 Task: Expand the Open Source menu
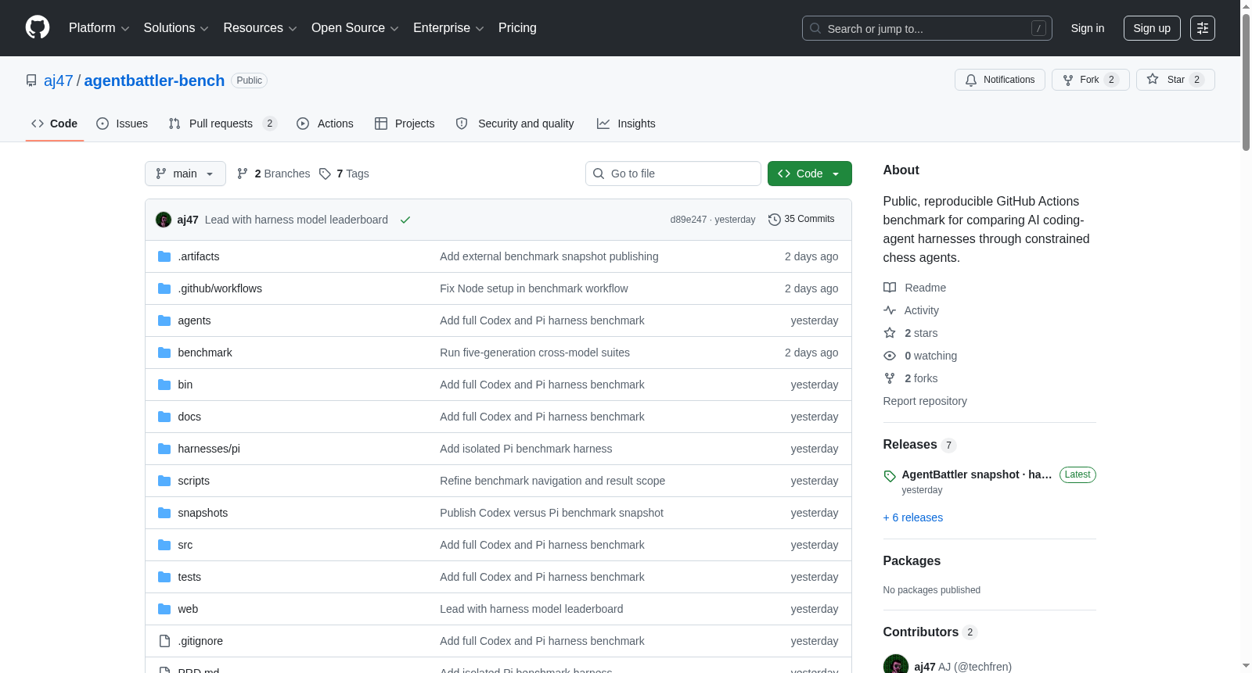(355, 28)
